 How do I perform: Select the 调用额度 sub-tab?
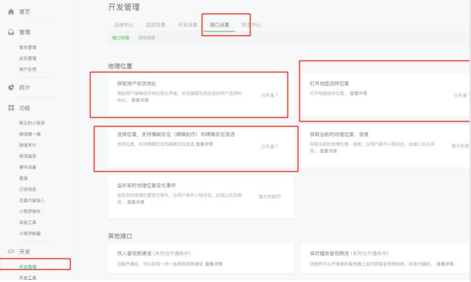(x=147, y=37)
